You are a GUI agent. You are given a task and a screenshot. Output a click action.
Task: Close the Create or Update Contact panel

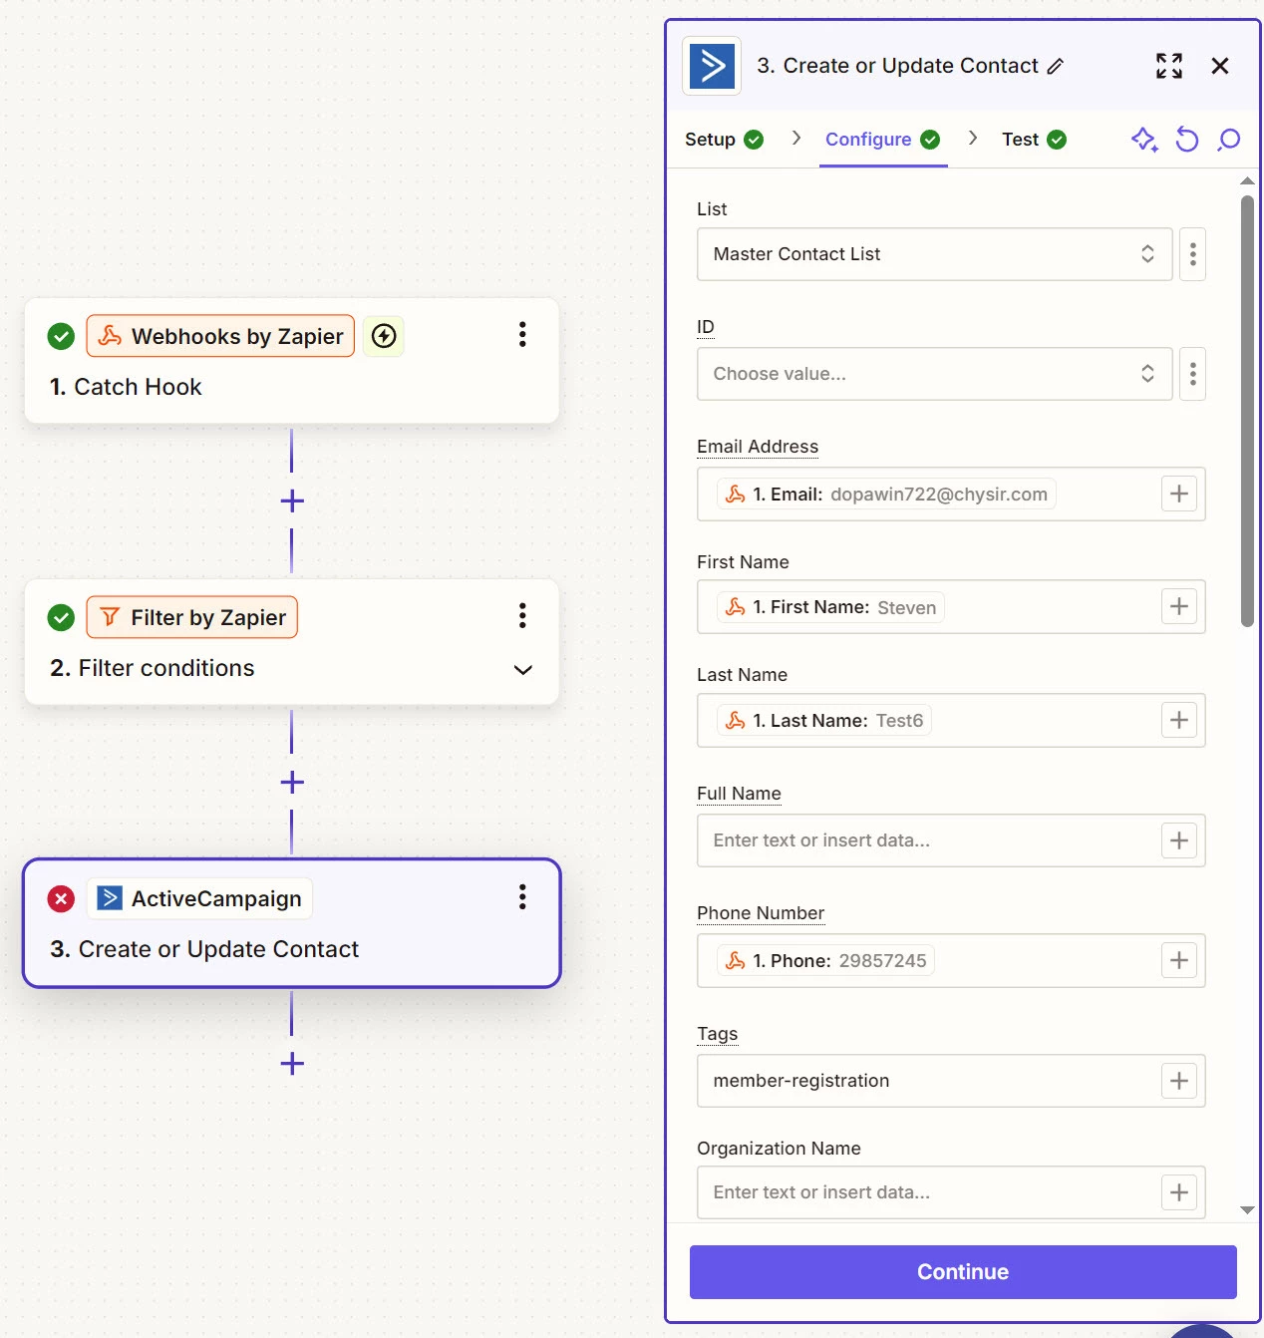tap(1219, 66)
